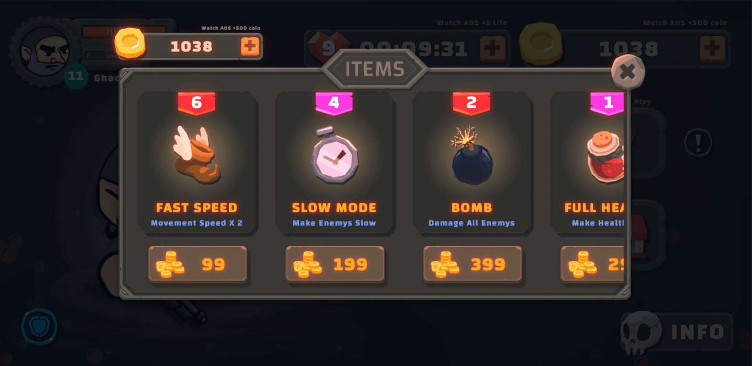This screenshot has width=752, height=366.
Task: Close the Items shop window
Action: tap(628, 71)
